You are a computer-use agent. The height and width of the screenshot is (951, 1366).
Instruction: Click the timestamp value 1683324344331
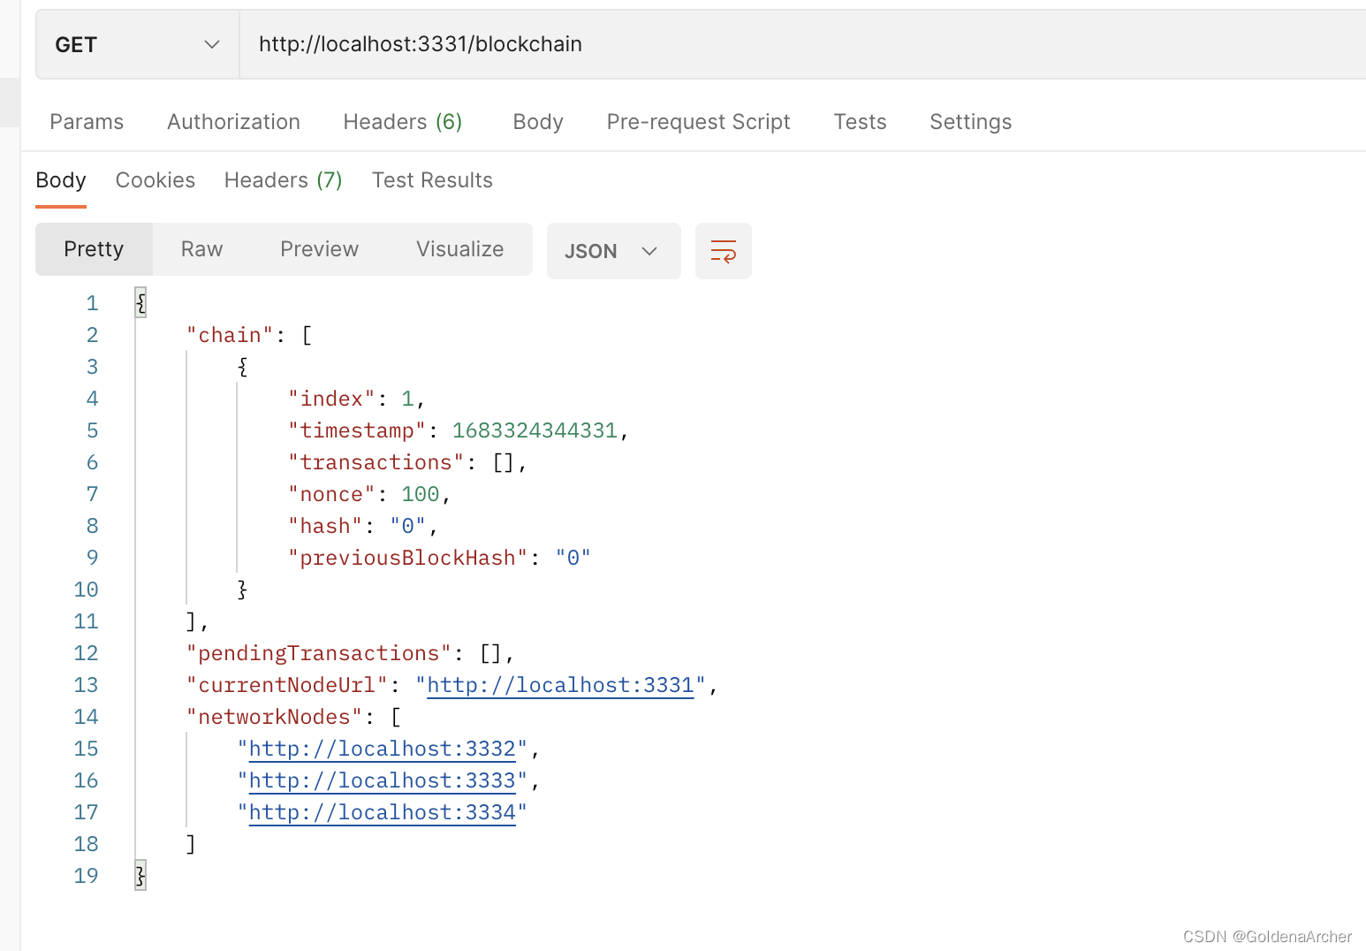pyautogui.click(x=535, y=430)
